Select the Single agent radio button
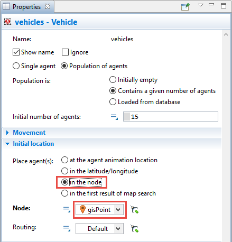The image size is (232, 242). [x=16, y=66]
